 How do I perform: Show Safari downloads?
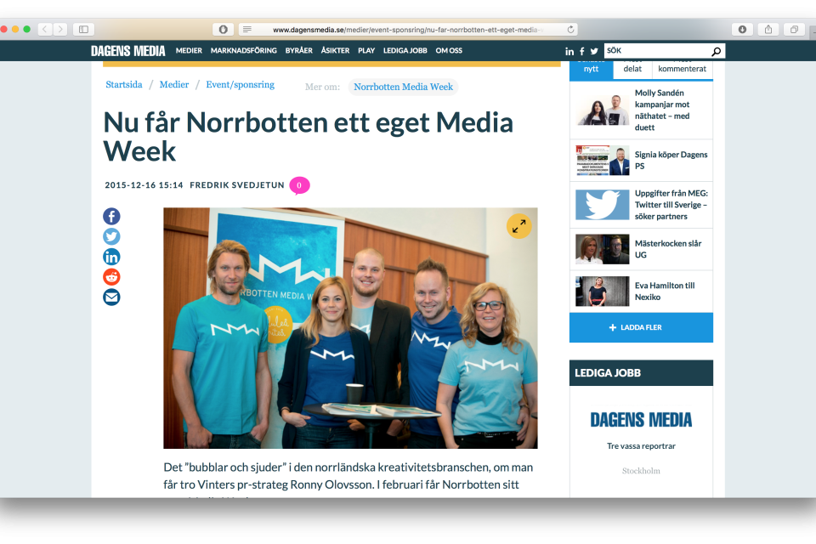742,29
